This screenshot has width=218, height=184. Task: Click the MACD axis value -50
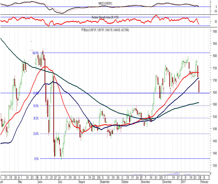(215, 11)
